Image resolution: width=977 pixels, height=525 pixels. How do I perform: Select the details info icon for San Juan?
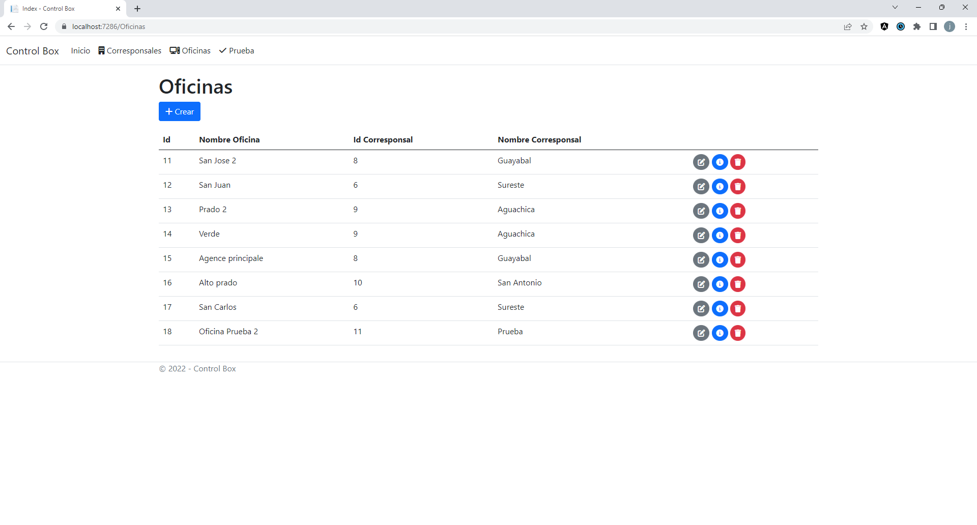pyautogui.click(x=720, y=186)
